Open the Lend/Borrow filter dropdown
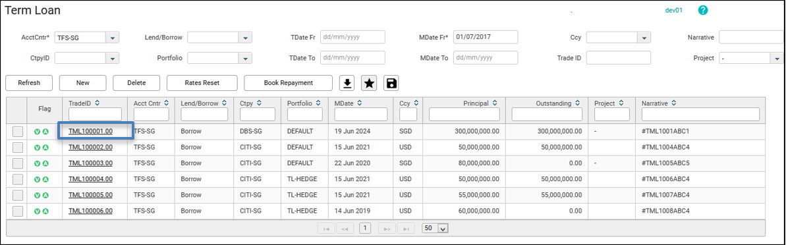 tap(245, 38)
